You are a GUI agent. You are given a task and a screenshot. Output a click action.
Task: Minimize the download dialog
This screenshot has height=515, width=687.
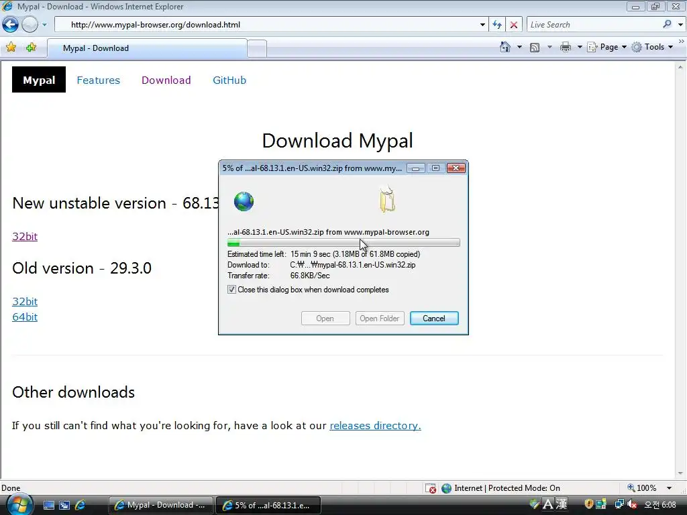[x=415, y=168]
